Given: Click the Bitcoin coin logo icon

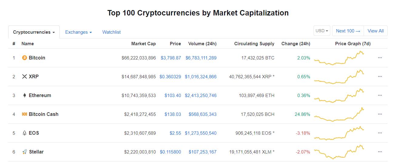Looking at the screenshot, I should click(x=25, y=58).
